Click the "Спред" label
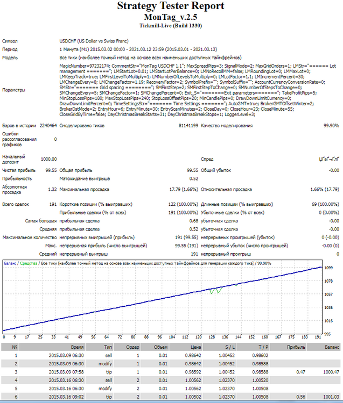 click(207, 159)
